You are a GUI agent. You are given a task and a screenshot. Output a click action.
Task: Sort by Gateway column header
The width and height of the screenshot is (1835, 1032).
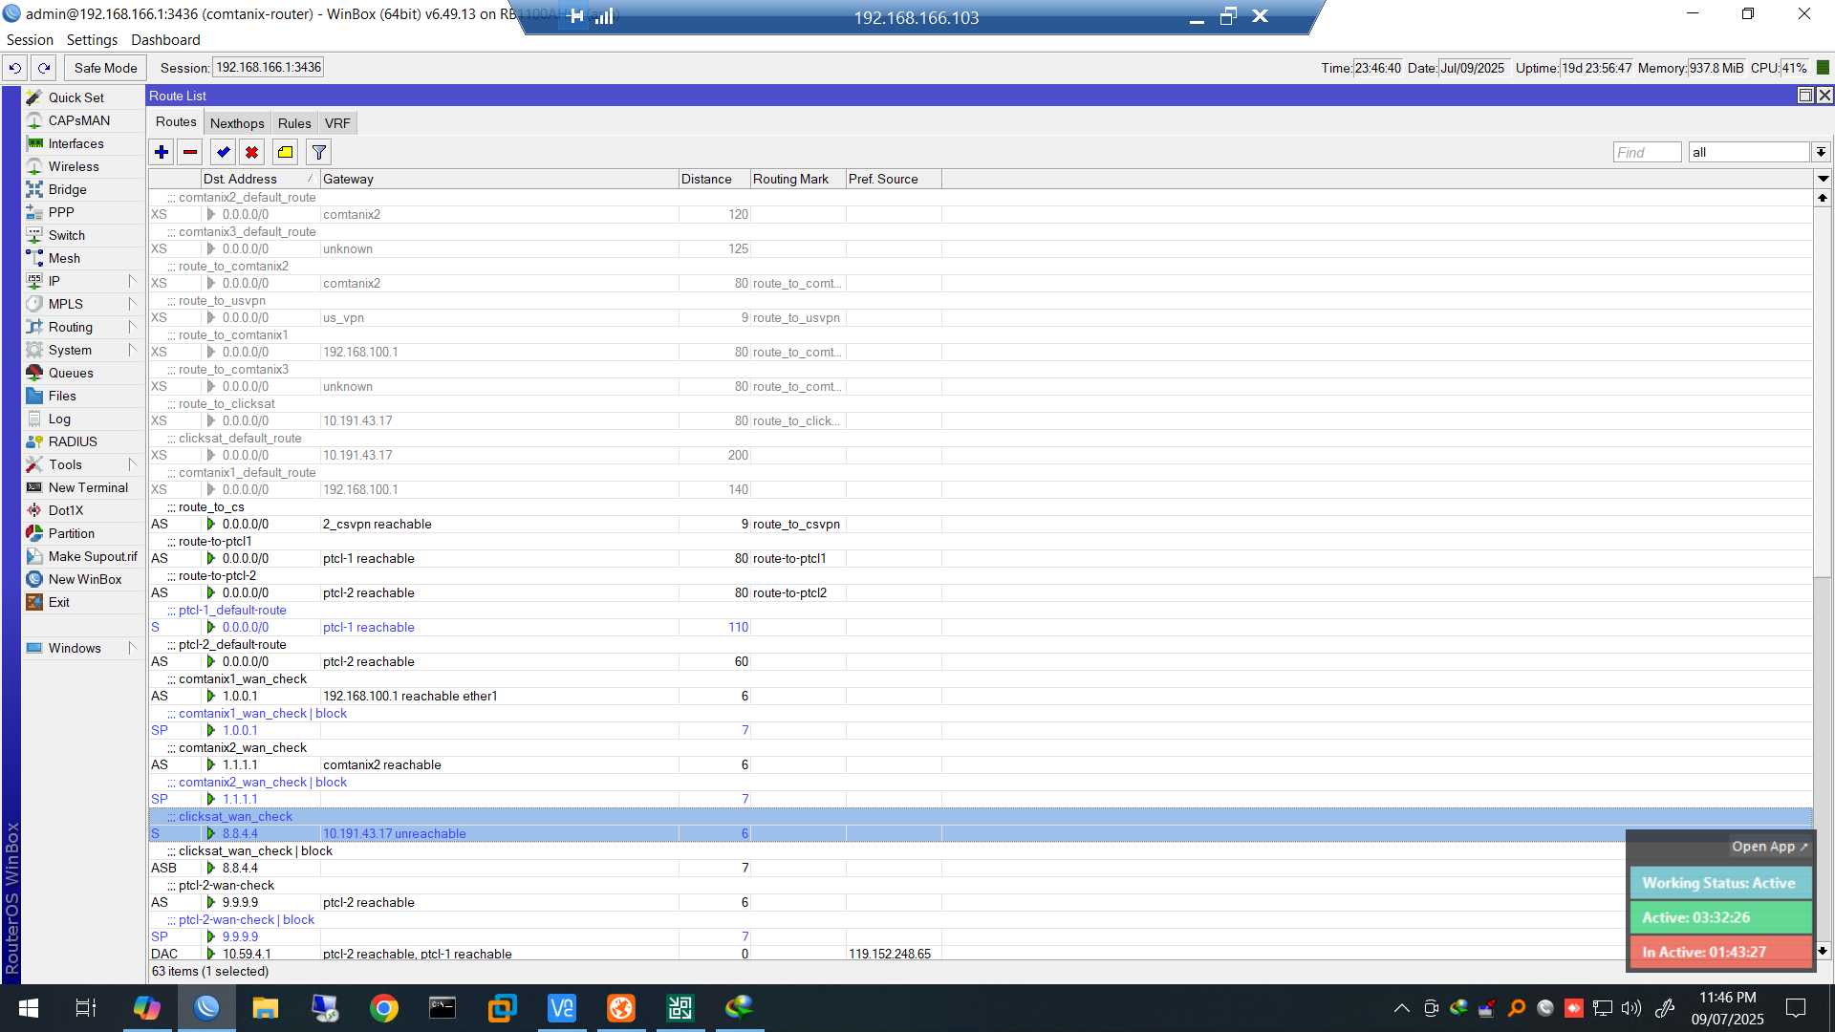click(x=499, y=179)
